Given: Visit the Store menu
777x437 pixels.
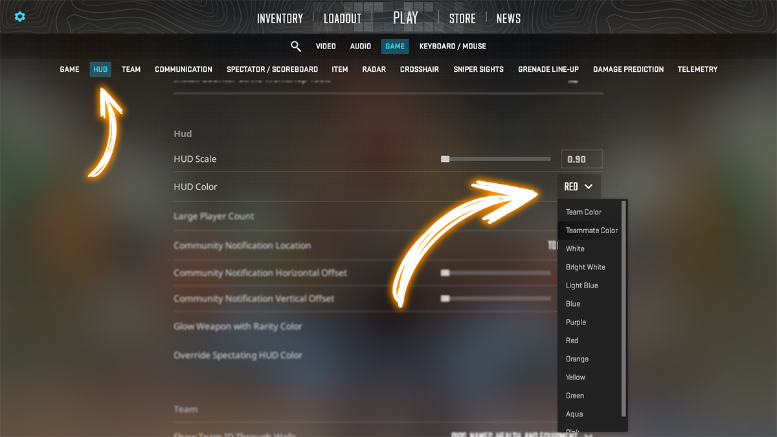Looking at the screenshot, I should tap(462, 19).
